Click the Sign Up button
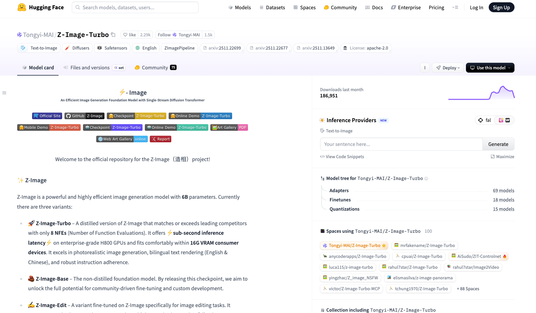 coord(501,7)
